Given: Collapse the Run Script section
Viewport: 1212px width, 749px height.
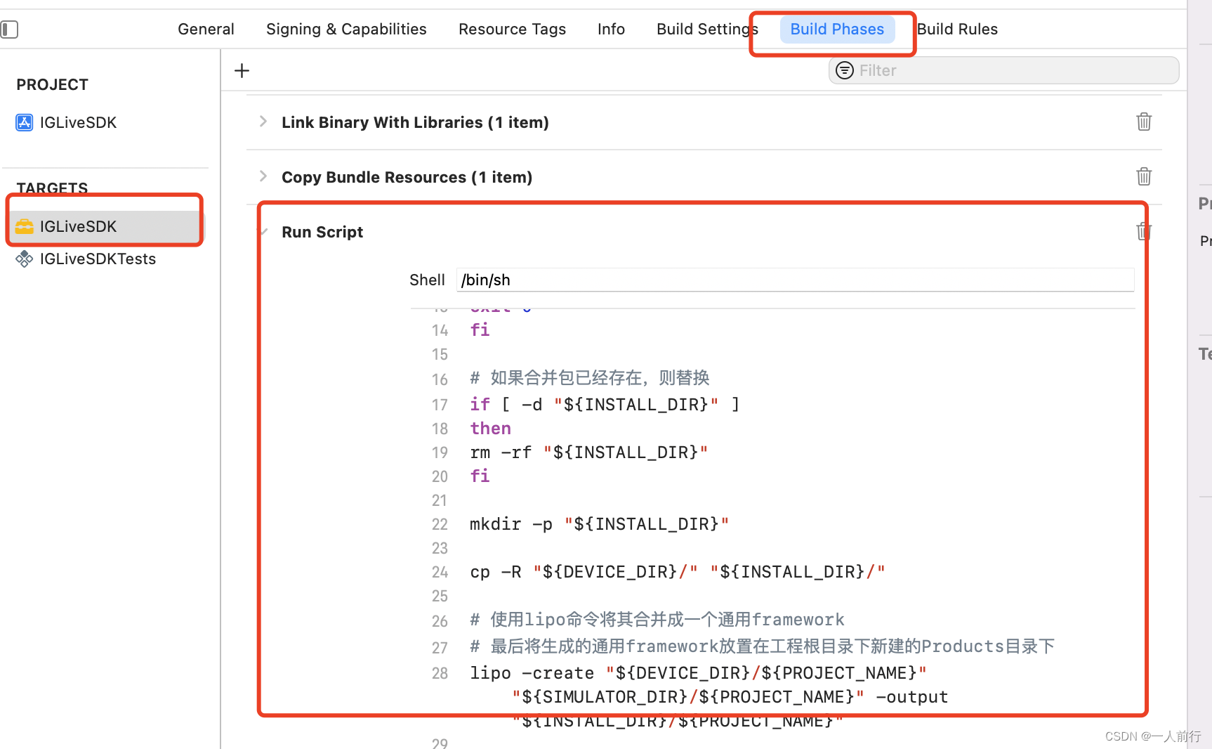Looking at the screenshot, I should tap(265, 231).
